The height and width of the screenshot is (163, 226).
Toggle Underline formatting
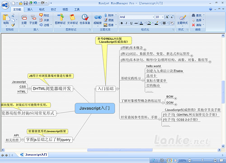tap(132, 23)
